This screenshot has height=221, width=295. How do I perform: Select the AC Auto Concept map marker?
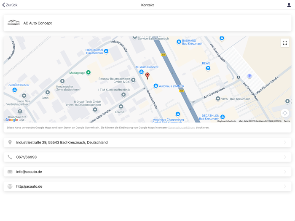(141, 72)
